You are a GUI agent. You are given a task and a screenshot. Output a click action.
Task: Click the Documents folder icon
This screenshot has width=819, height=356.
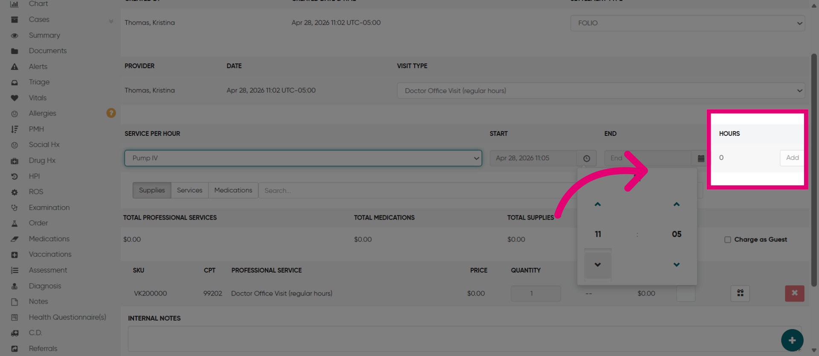tap(15, 51)
